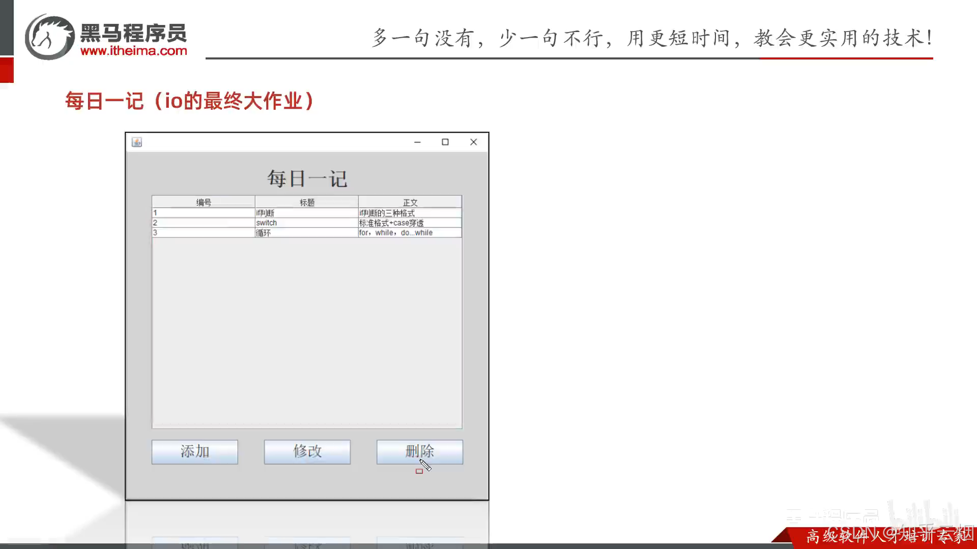Click the 添加 button
The image size is (977, 549).
[x=194, y=451]
